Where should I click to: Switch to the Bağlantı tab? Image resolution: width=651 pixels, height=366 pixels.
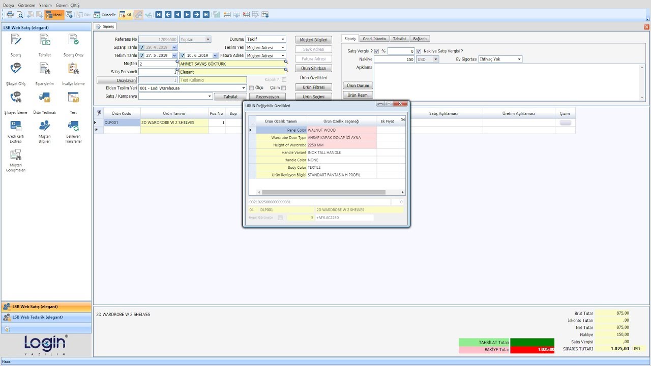(x=420, y=39)
